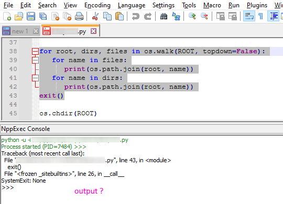Viewport: 283px width, 204px height.
Task: Print the current document
Action: (x=79, y=16)
